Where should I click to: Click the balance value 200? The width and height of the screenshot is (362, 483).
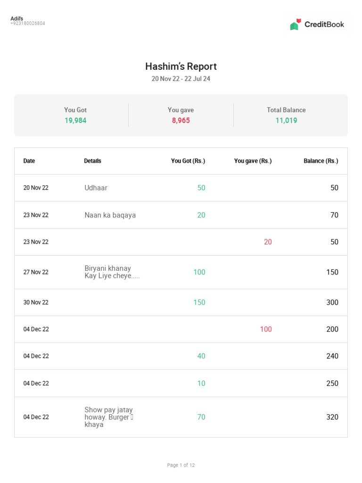332,329
